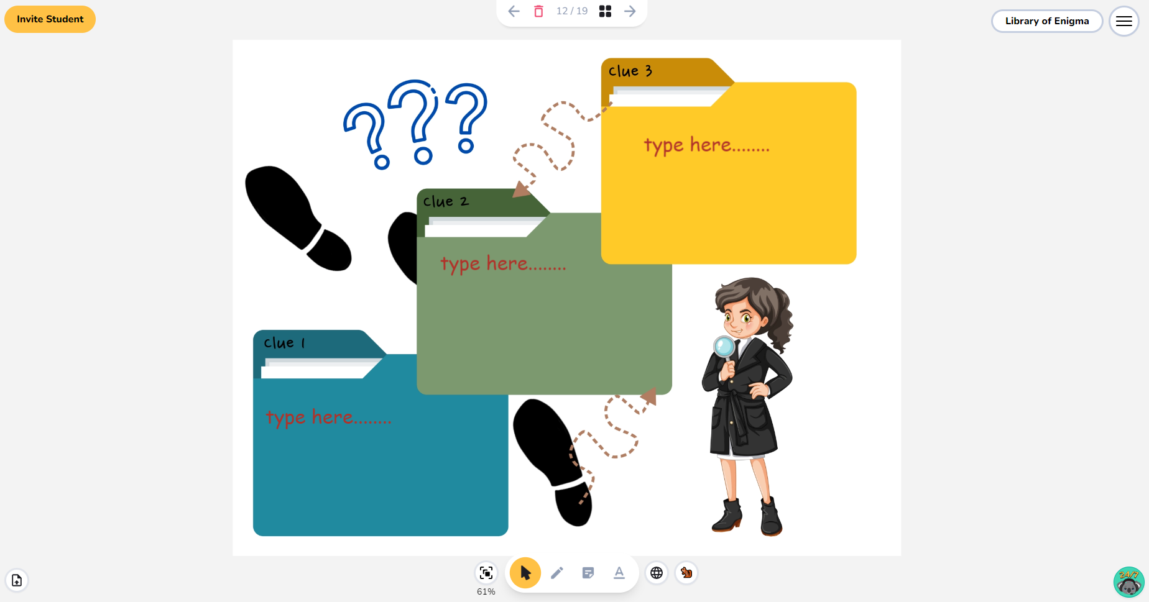Go to the next slide
Viewport: 1149px width, 602px height.
point(630,11)
